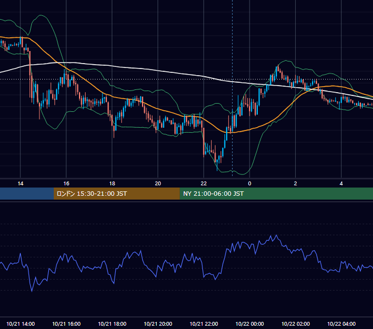
Task: Click the 10/21 20:00 date label
Action: coord(158,324)
